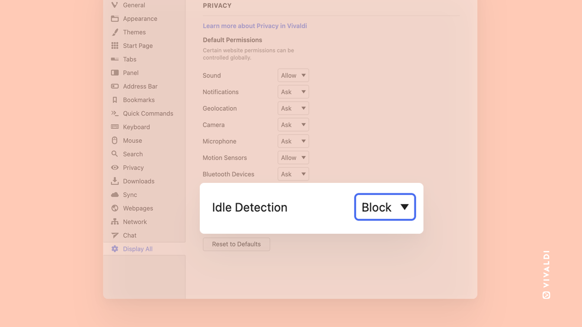This screenshot has height=327, width=582.
Task: Change Idle Detection dropdown to Block
Action: (385, 206)
